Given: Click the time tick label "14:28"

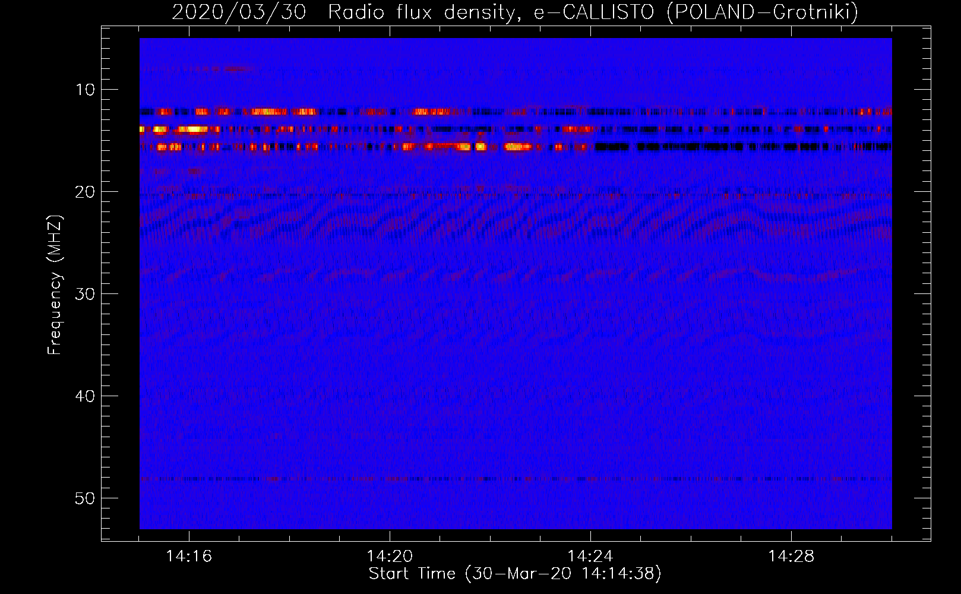Looking at the screenshot, I should click(791, 557).
